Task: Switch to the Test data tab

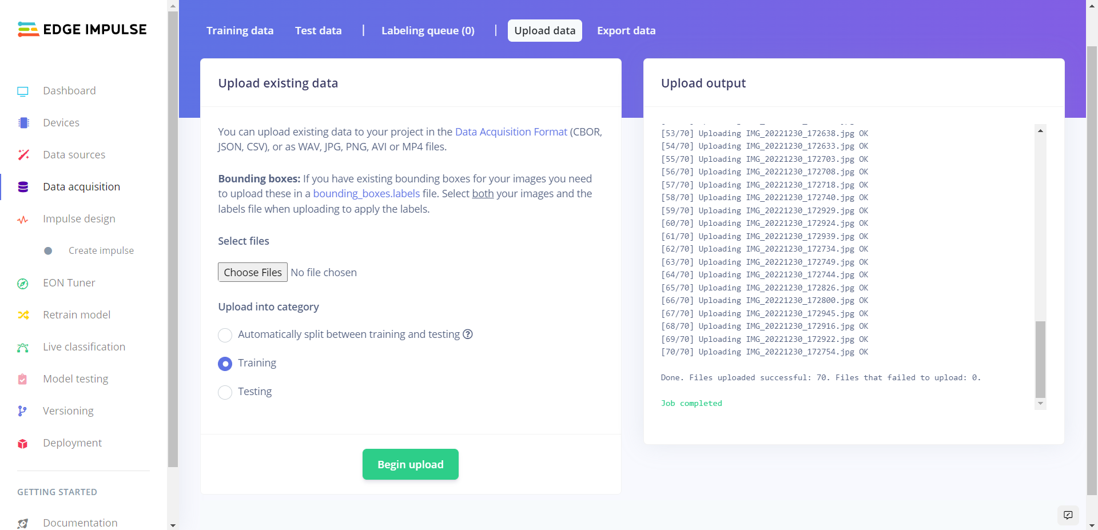Action: coord(319,30)
